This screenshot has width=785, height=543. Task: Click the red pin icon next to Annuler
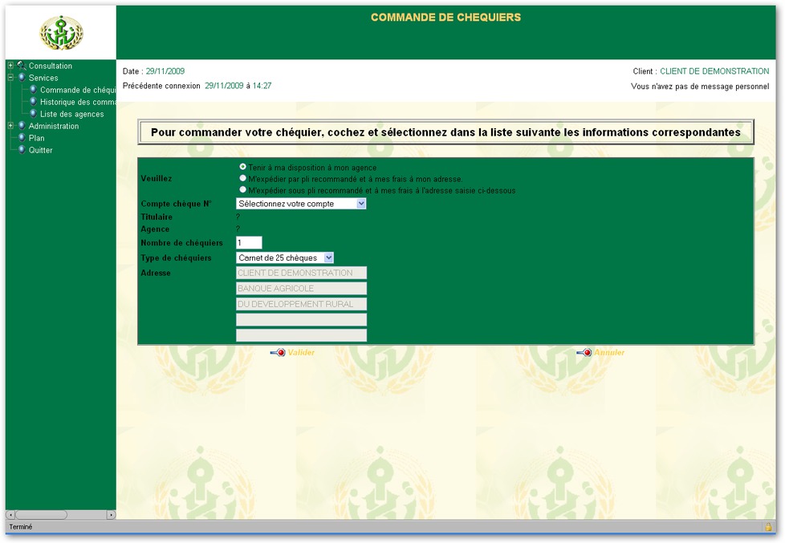584,352
